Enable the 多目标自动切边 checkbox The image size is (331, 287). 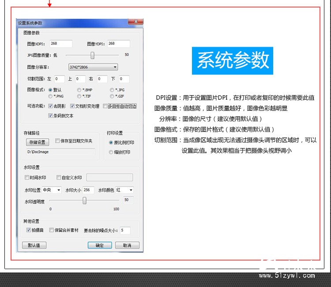click(x=105, y=106)
